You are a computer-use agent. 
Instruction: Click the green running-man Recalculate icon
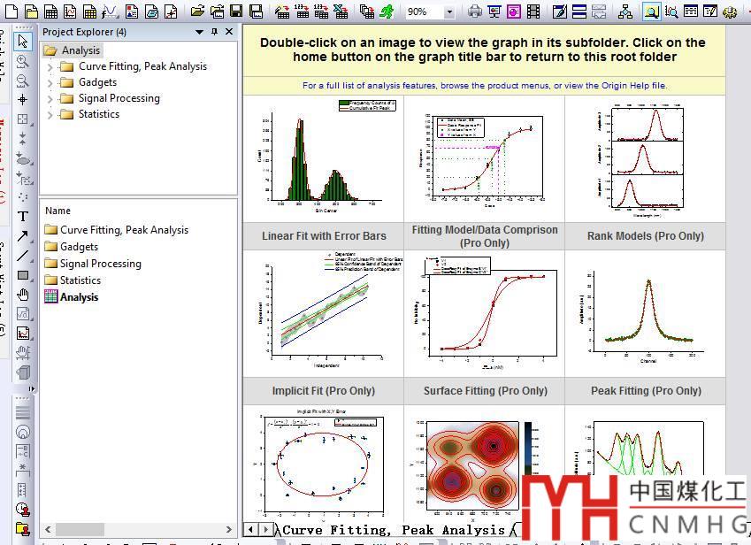tap(386, 12)
